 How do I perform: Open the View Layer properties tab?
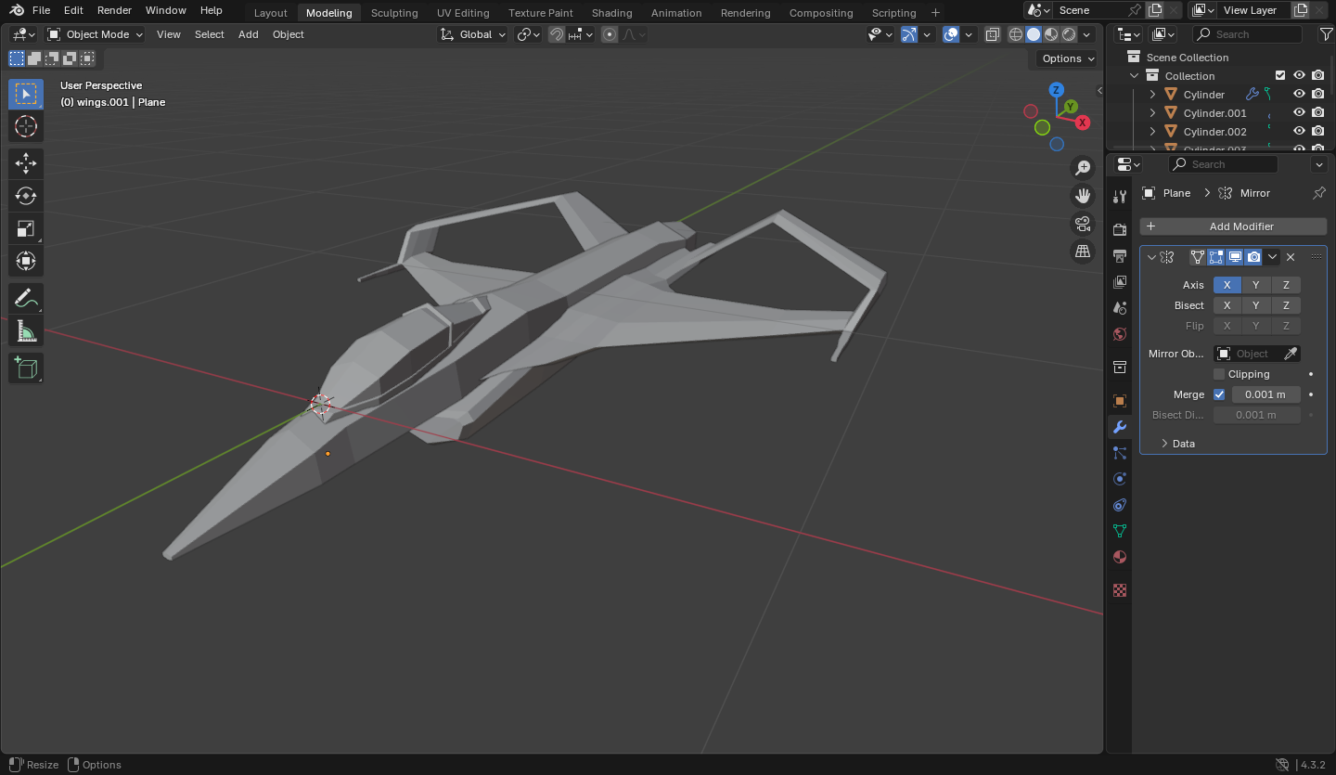tap(1120, 281)
